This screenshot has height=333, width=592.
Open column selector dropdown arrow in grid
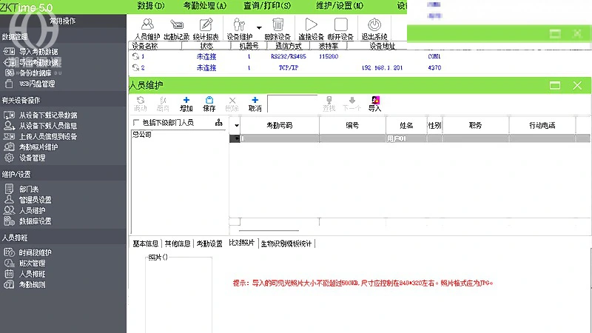coord(236,125)
